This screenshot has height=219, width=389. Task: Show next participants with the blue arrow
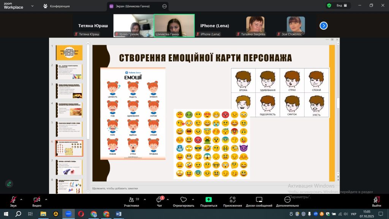(x=323, y=25)
